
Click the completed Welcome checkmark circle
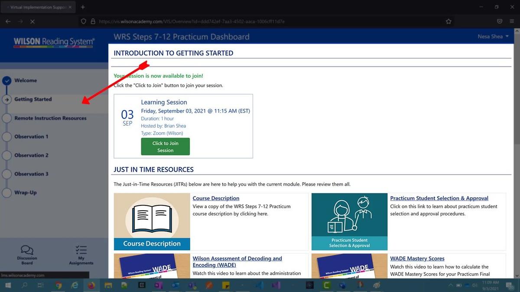pos(6,81)
